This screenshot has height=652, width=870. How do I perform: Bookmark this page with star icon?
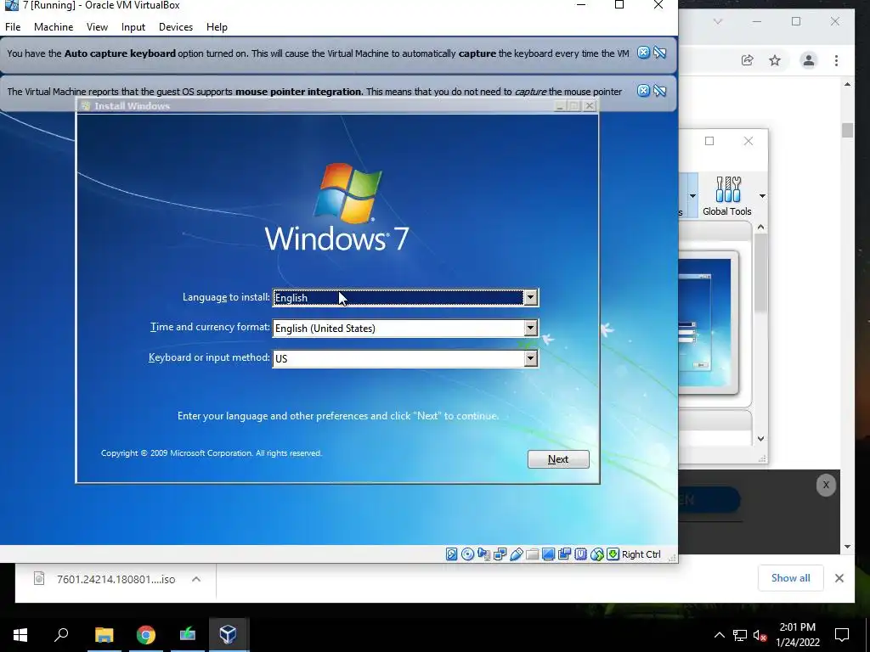coord(775,60)
